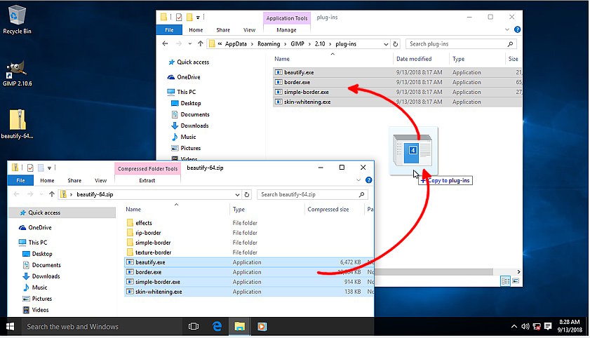Click the File button in plug-ins window
The image size is (590, 338).
(x=169, y=30)
